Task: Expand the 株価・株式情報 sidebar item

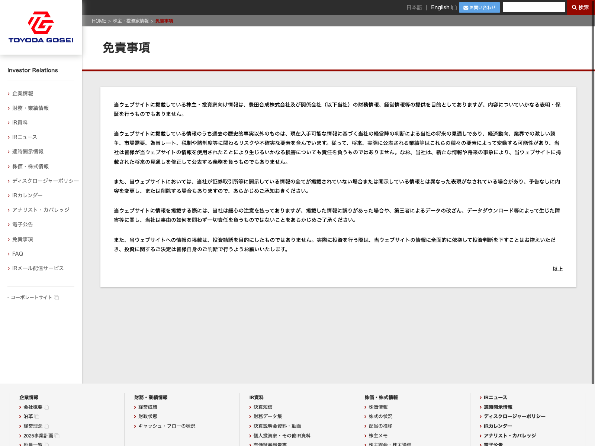Action: [30, 167]
